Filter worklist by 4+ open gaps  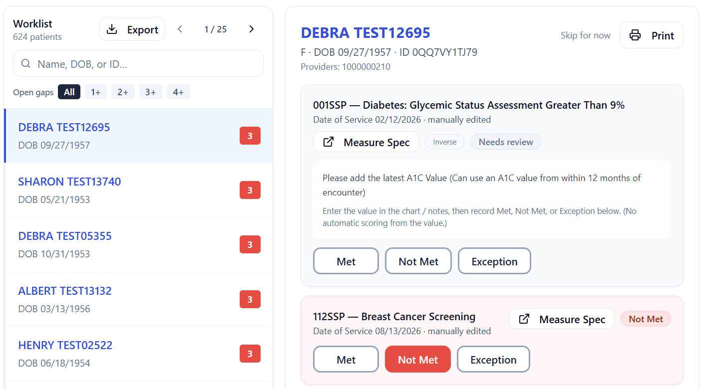click(x=178, y=92)
